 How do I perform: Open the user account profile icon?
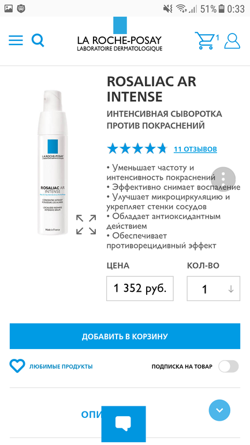click(232, 41)
